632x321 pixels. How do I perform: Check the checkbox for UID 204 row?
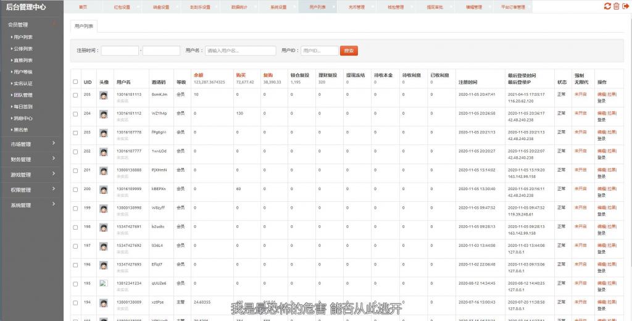[x=76, y=114]
